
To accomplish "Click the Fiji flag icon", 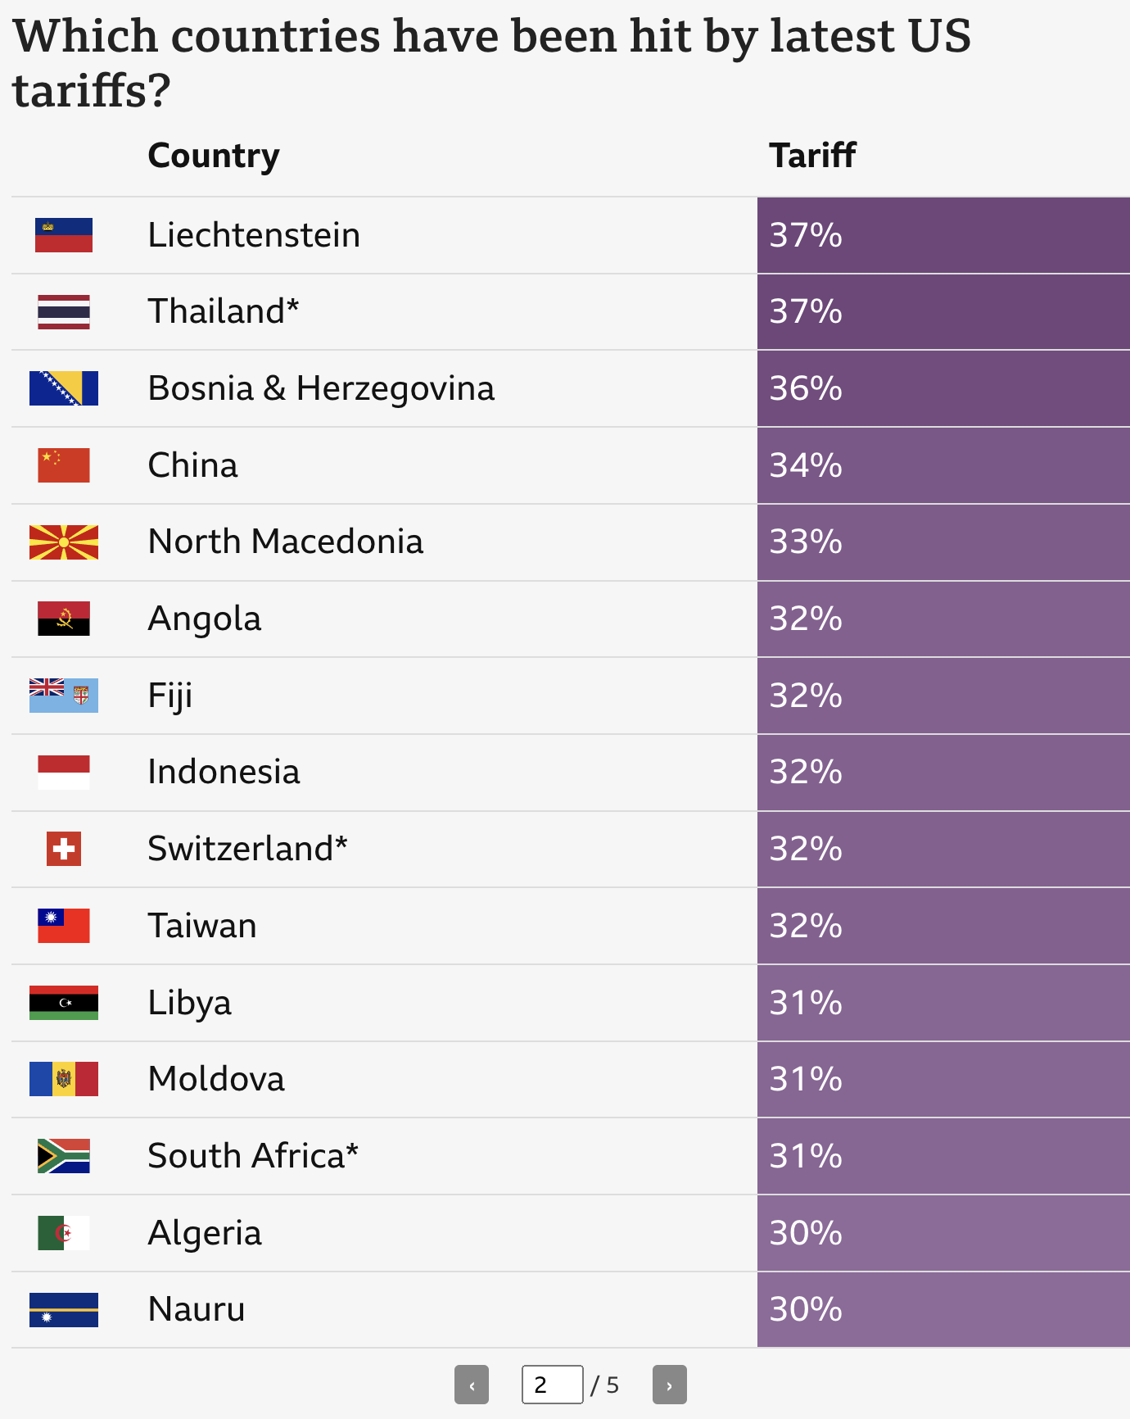I will 64,696.
